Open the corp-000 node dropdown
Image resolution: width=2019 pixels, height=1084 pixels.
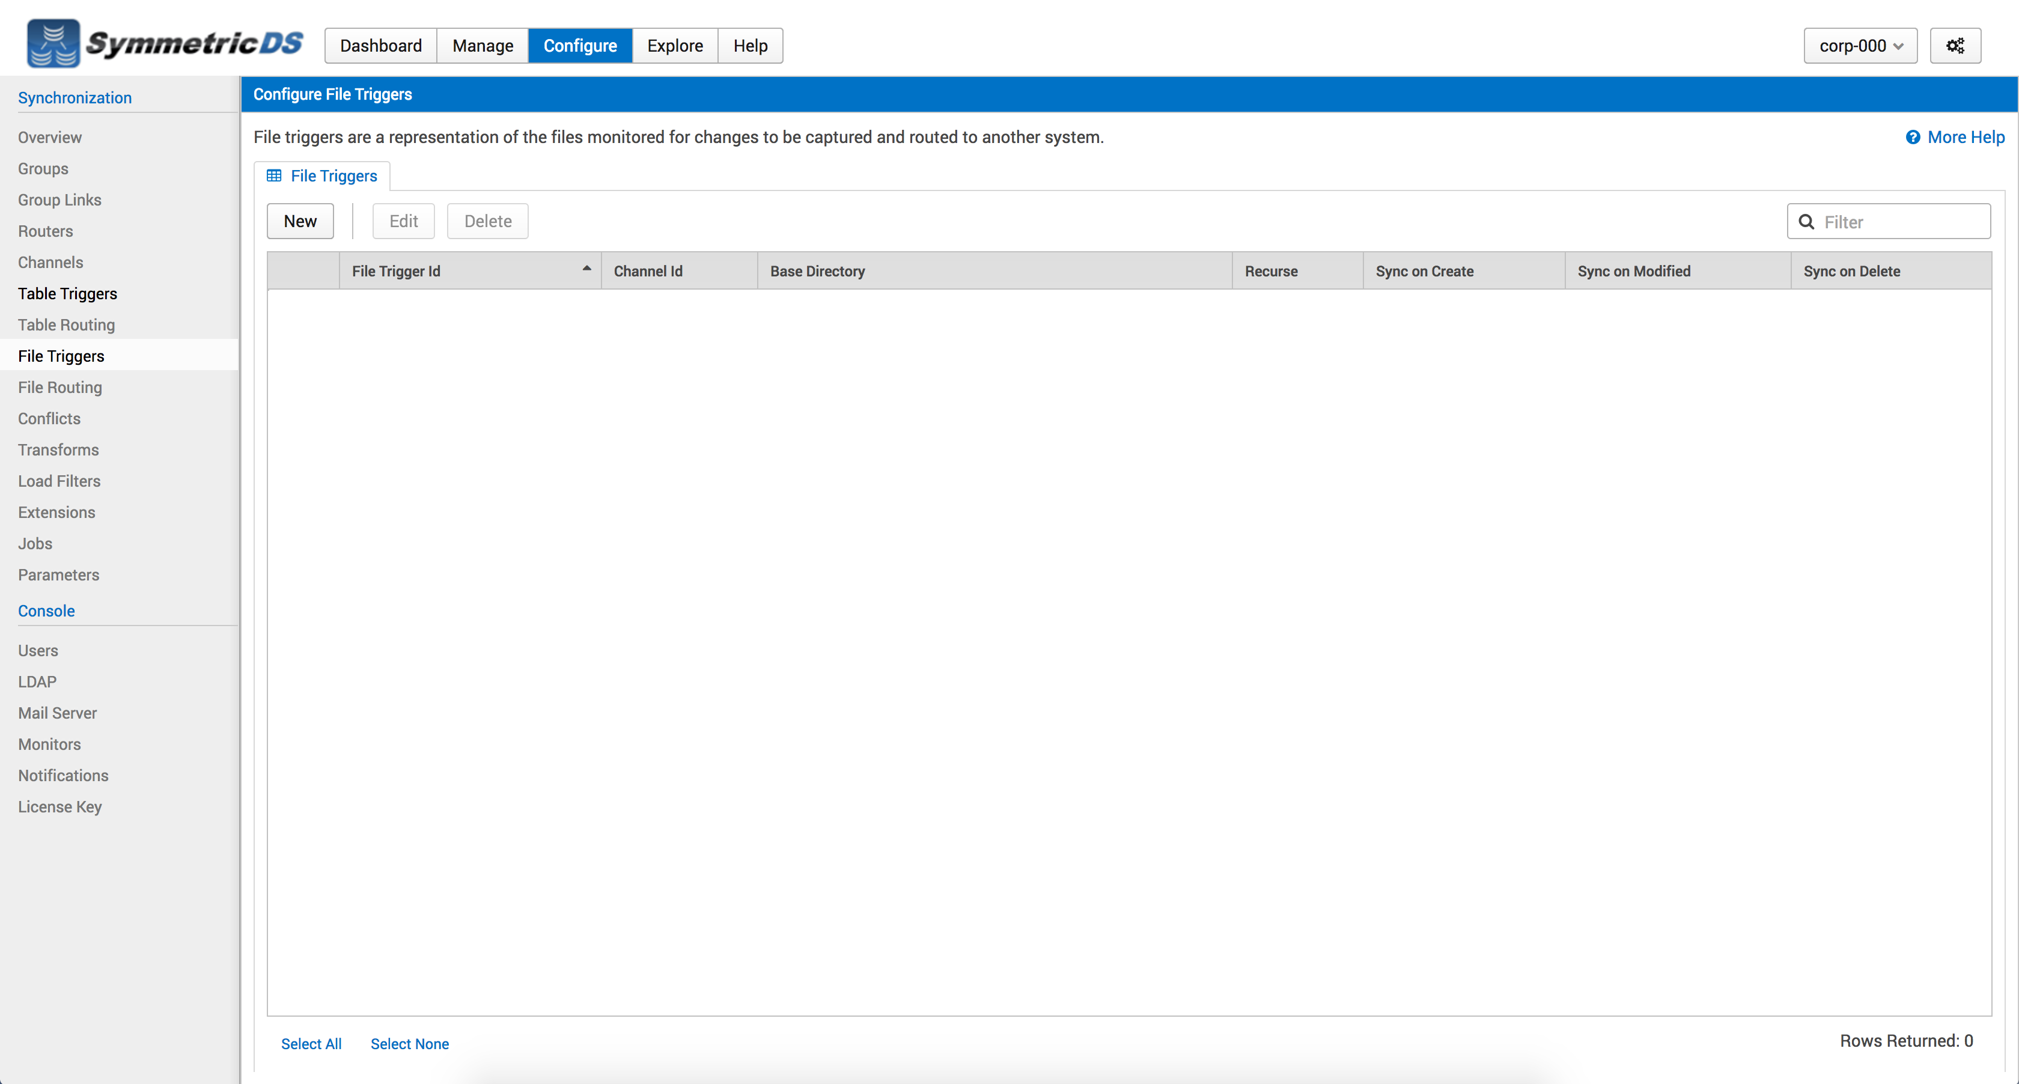click(1860, 46)
